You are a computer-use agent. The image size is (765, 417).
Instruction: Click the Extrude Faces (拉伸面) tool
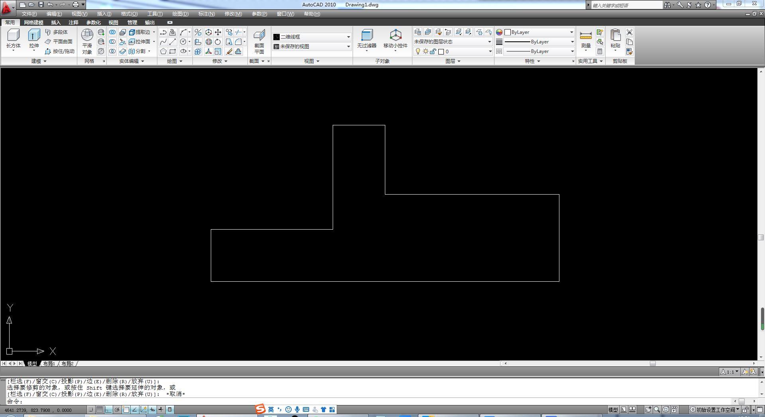point(140,41)
